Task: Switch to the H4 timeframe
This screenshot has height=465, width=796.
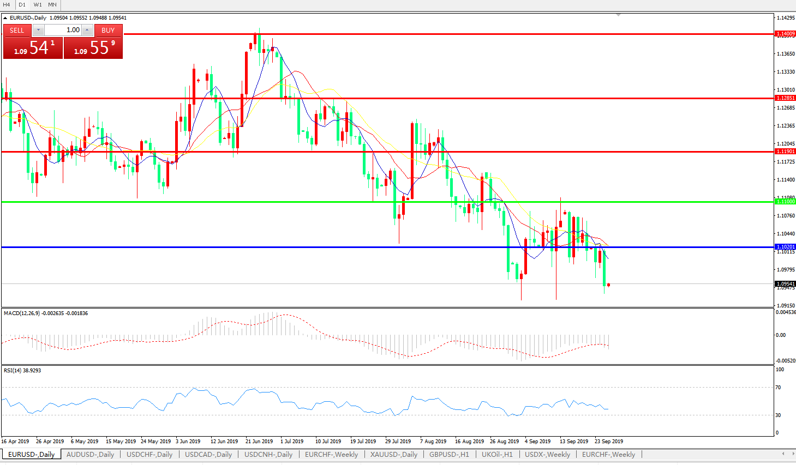Action: pyautogui.click(x=7, y=4)
